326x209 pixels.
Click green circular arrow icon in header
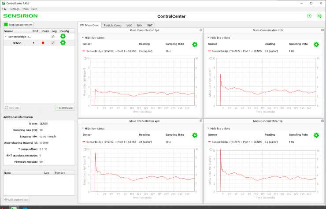(x=309, y=16)
